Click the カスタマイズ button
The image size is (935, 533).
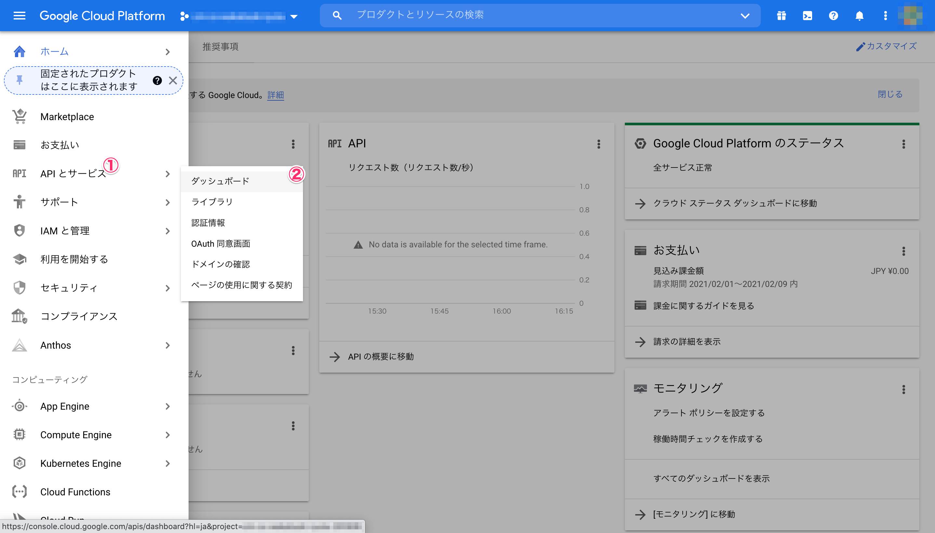(886, 46)
